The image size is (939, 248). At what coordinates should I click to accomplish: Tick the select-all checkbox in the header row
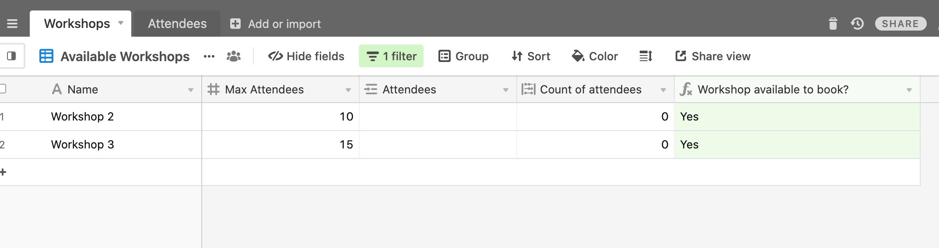pos(2,89)
